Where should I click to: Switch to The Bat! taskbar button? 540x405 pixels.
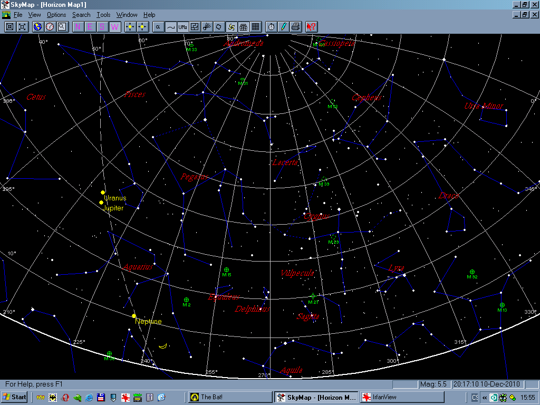tap(230, 397)
